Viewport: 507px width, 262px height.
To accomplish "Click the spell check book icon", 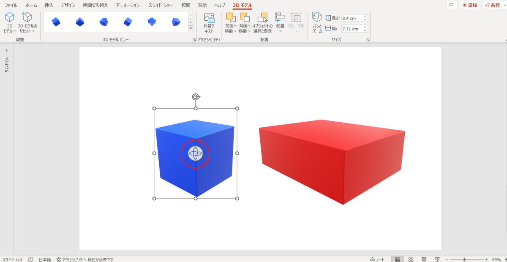I will [31, 259].
